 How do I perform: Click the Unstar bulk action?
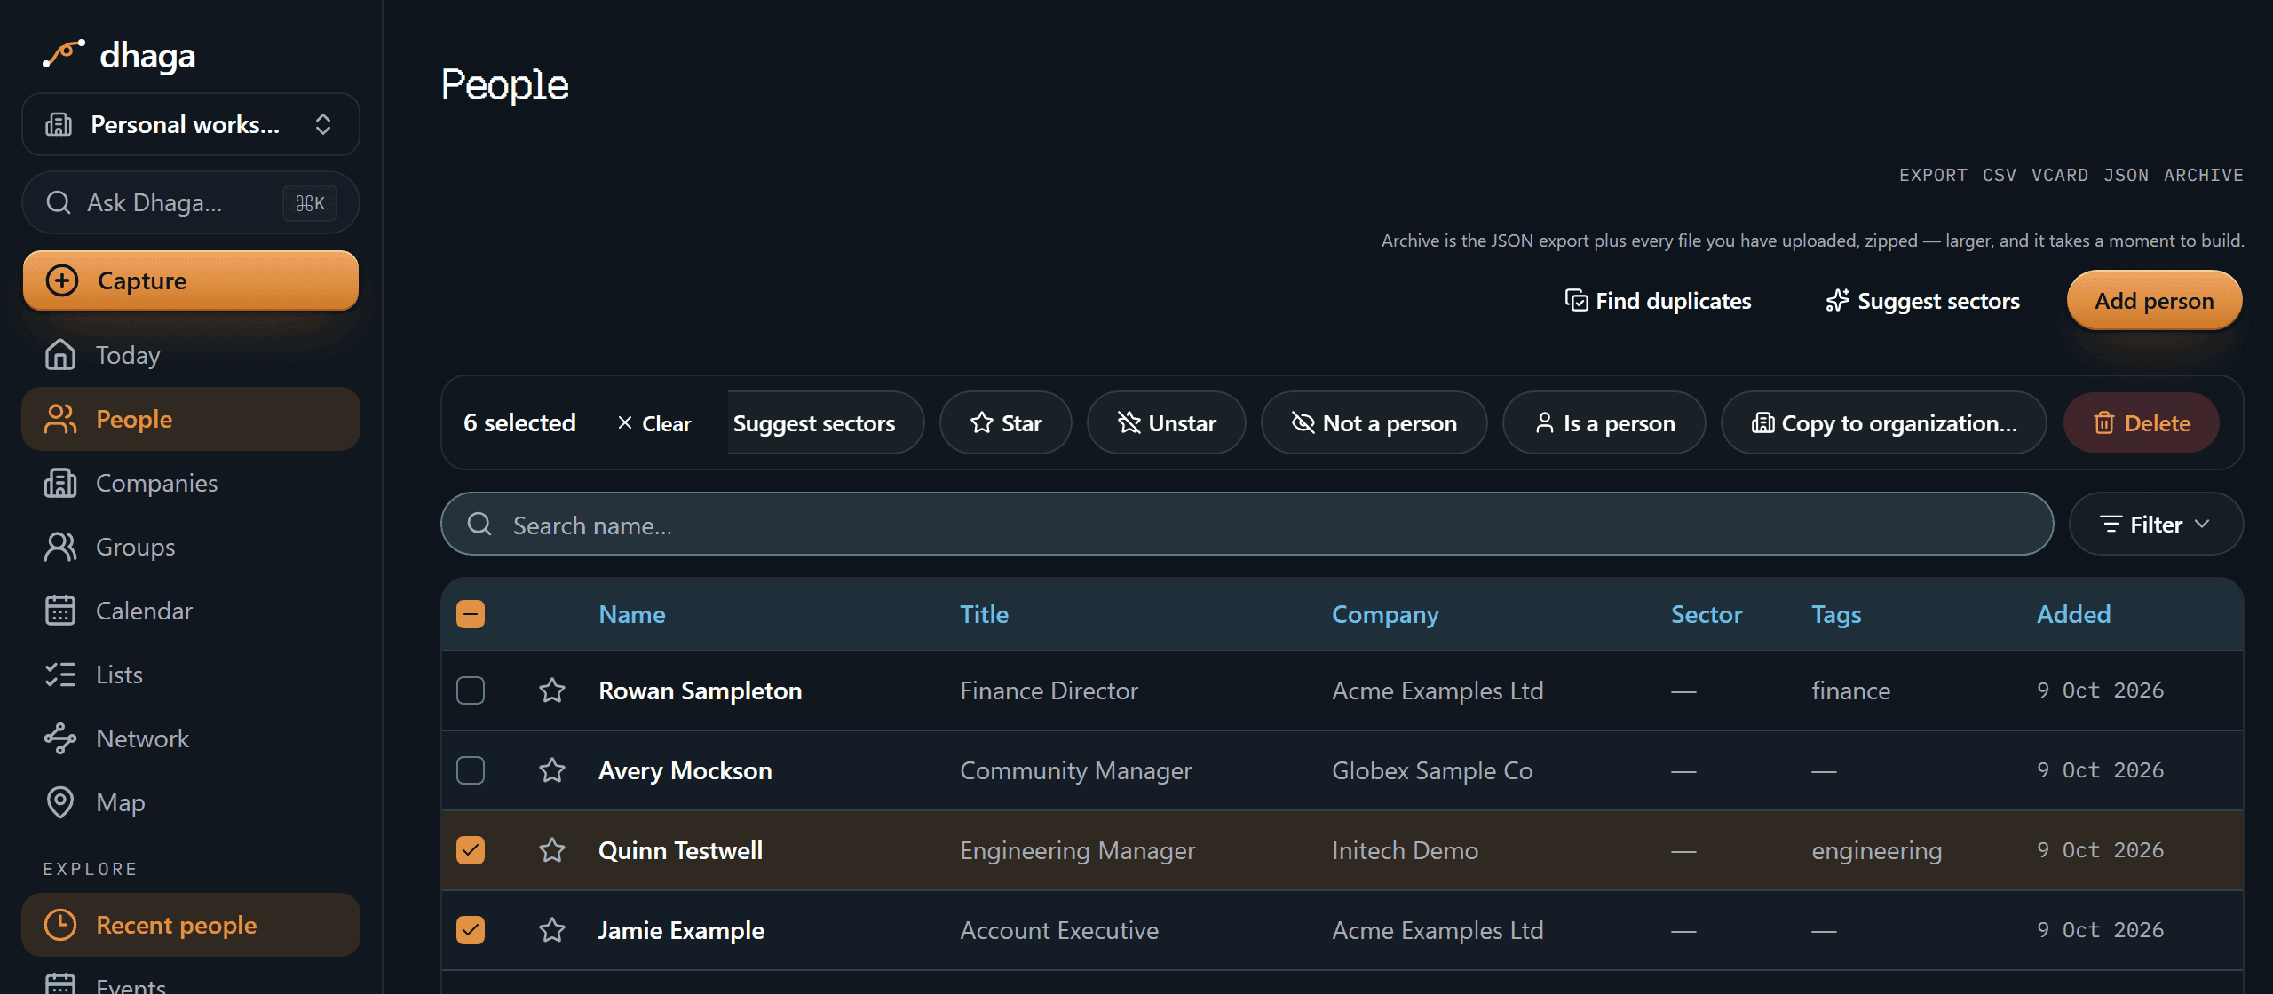(1167, 423)
